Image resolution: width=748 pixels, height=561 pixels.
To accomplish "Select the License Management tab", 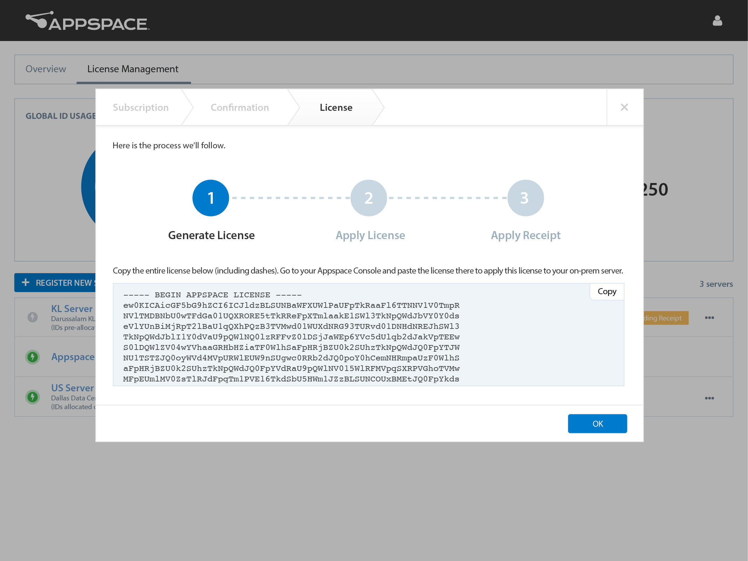I will click(x=133, y=68).
